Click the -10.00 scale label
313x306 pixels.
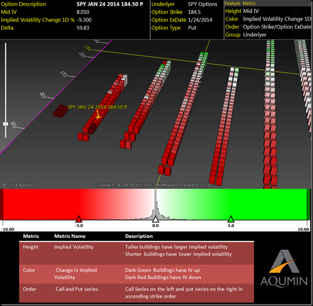coord(8,229)
